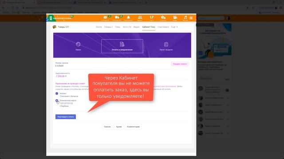Image resolution: width=284 pixels, height=159 pixels.
Task: Switch to the Участники tab
Action: (x=163, y=27)
